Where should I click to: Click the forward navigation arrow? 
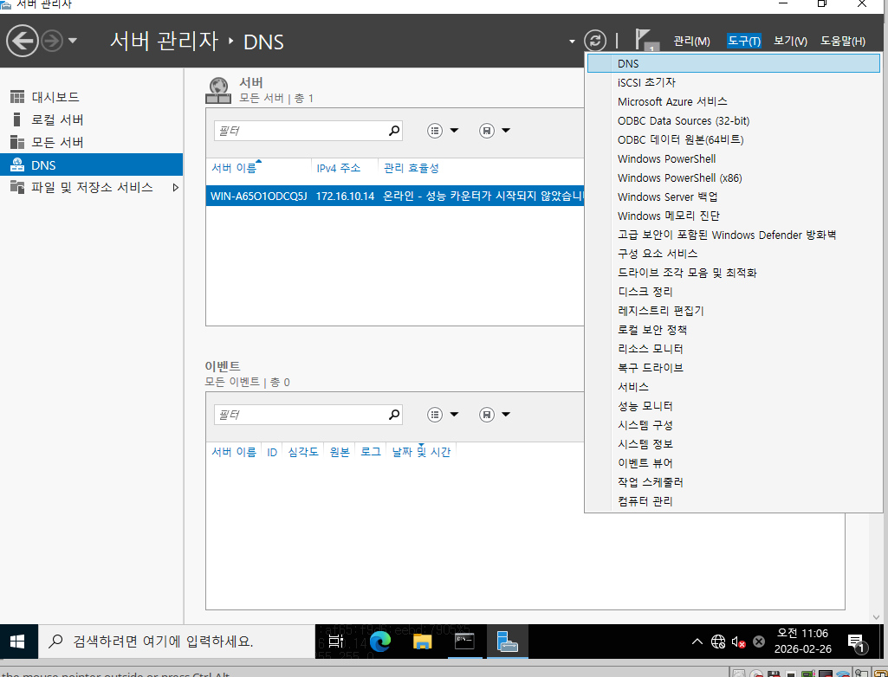pyautogui.click(x=52, y=41)
